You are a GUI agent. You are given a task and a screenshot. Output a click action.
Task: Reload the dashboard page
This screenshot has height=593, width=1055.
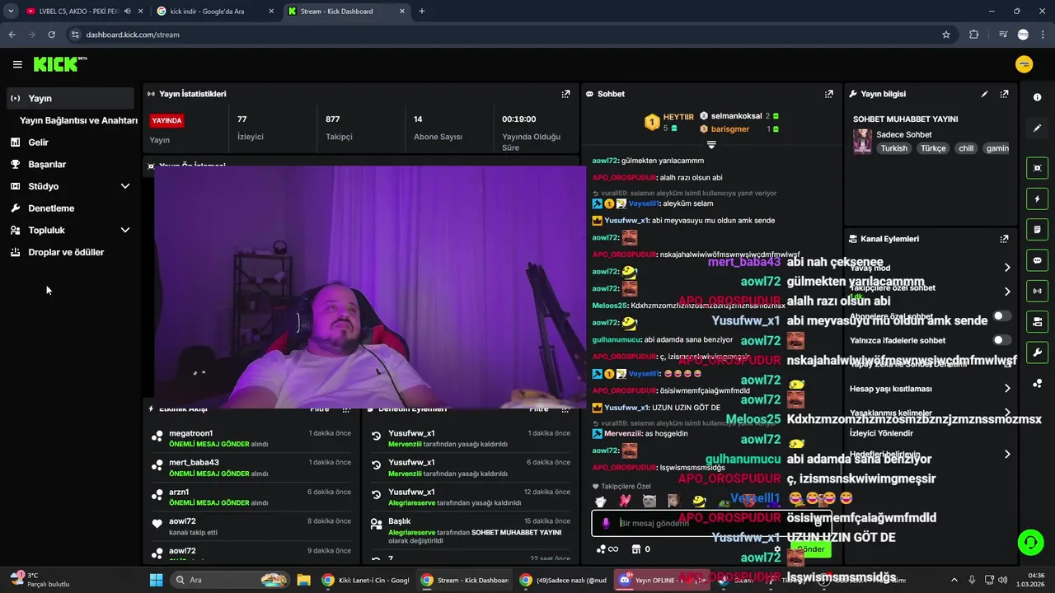point(51,35)
